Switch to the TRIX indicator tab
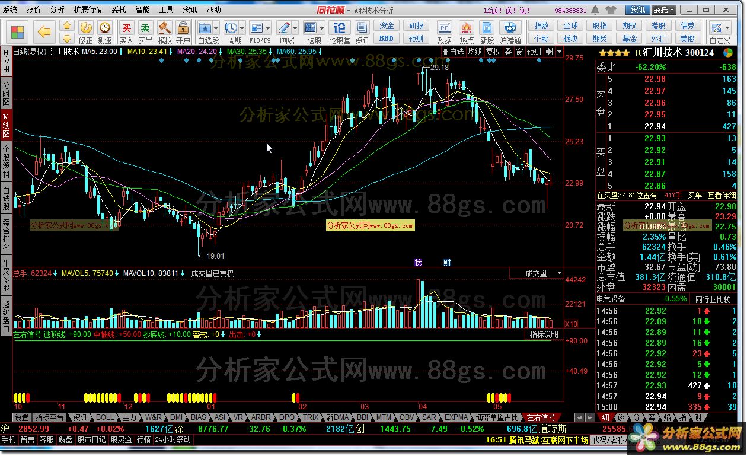Image resolution: width=747 pixels, height=456 pixels. point(310,417)
